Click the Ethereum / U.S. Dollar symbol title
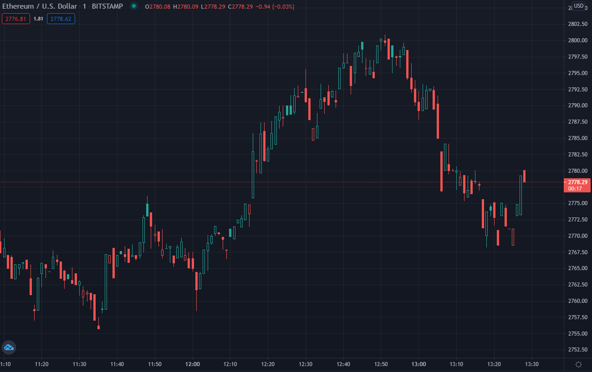Image resolution: width=592 pixels, height=372 pixels. click(x=39, y=6)
